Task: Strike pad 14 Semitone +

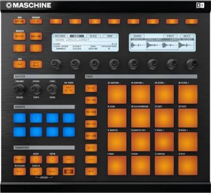Action: click(x=141, y=94)
